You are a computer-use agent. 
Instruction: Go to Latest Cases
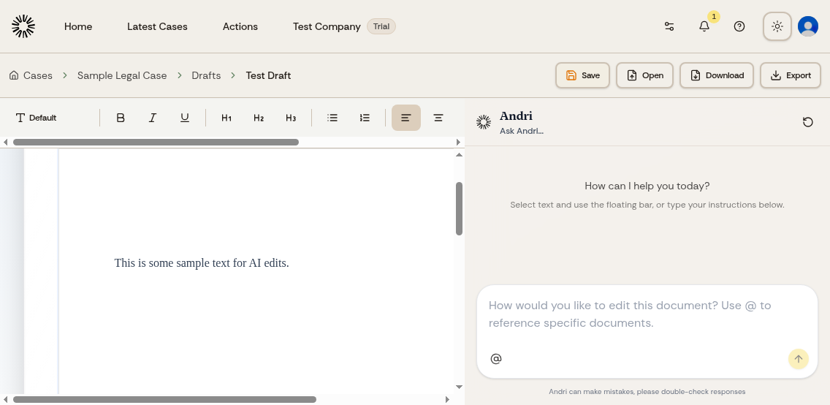point(157,26)
